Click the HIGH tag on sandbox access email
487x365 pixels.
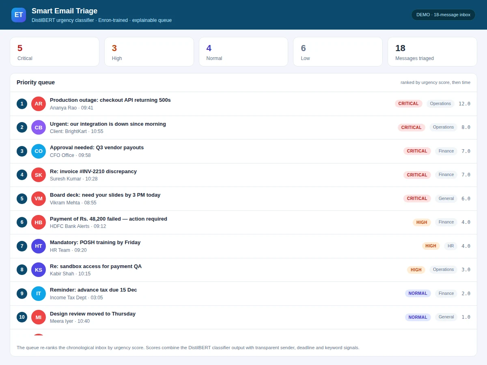tap(416, 270)
